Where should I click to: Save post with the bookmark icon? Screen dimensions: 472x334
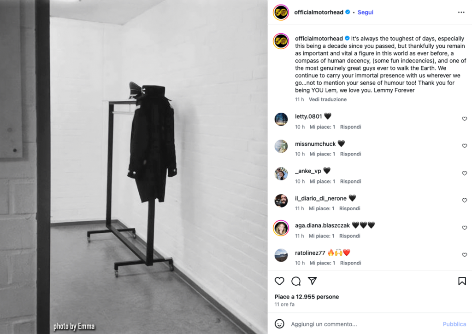click(x=462, y=281)
